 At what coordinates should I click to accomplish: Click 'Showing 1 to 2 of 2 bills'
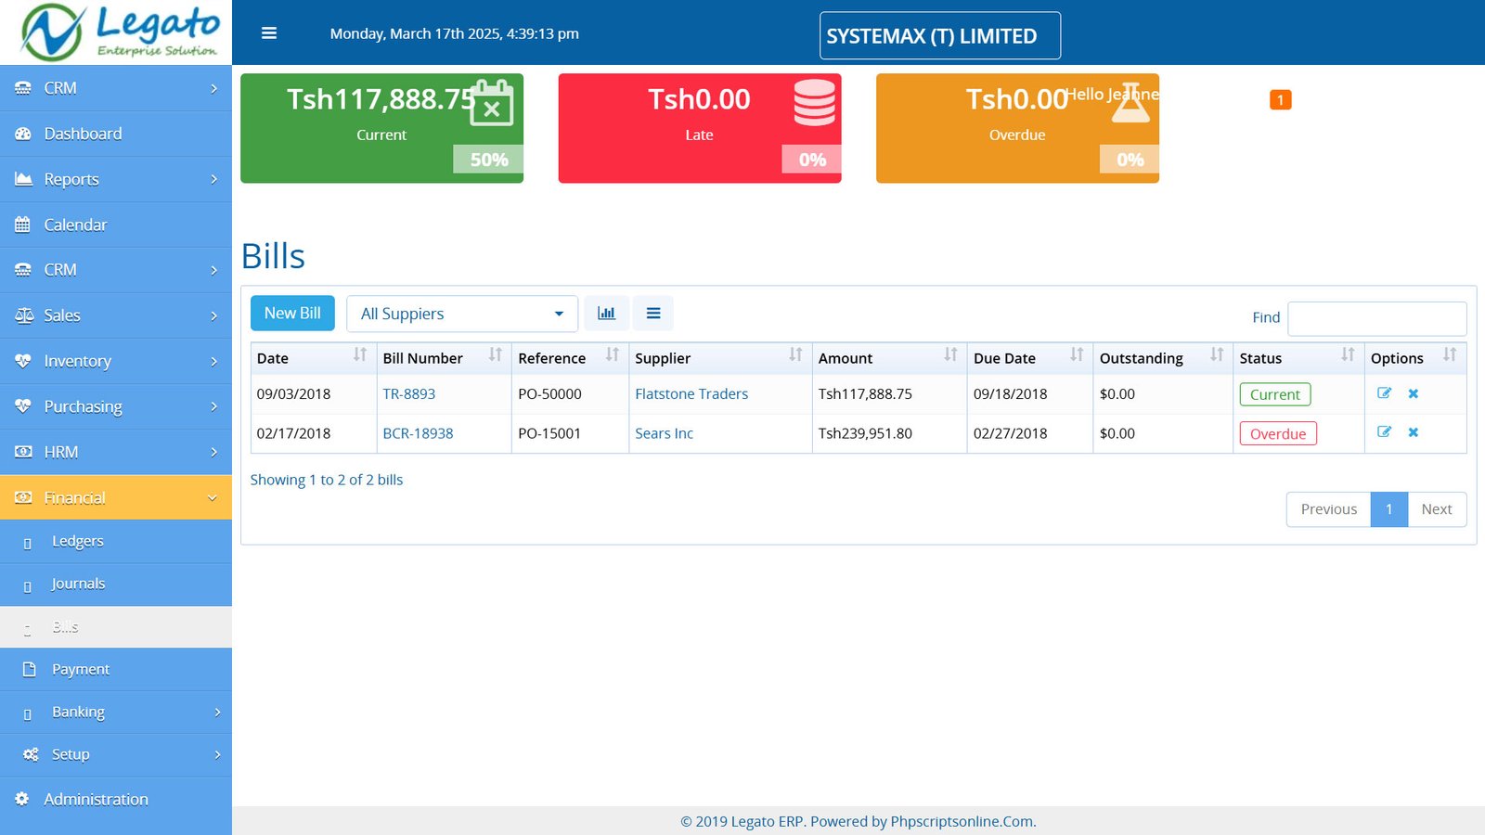(x=327, y=480)
